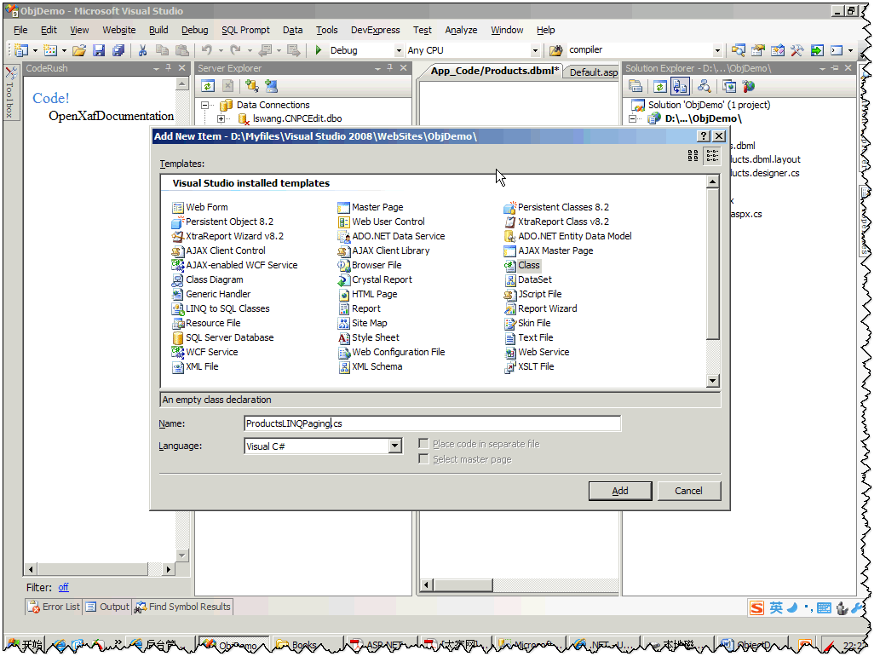Open the Toolbox side tab
Image resolution: width=880 pixels, height=662 pixels.
11,93
